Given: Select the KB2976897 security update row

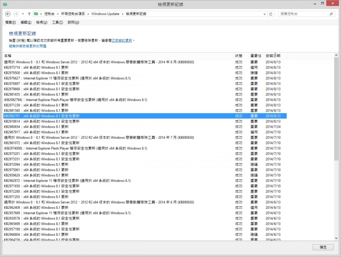Looking at the screenshot, I should (145, 84).
